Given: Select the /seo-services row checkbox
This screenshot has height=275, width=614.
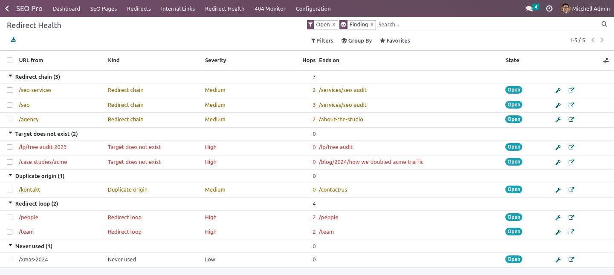Looking at the screenshot, I should pyautogui.click(x=10, y=90).
